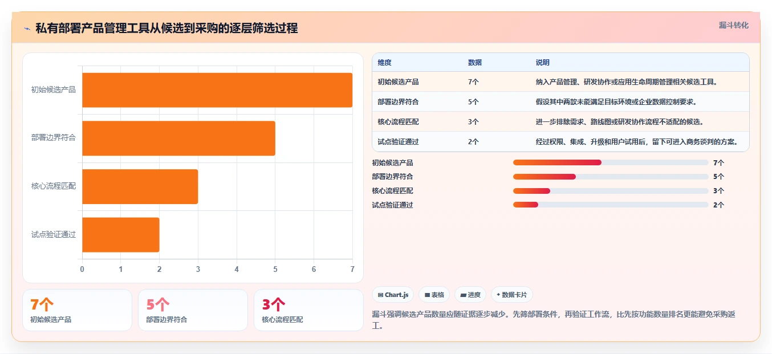Viewport: 772px width, 354px height.
Task: Select the 核心流程匹配 table row cell
Action: 398,122
